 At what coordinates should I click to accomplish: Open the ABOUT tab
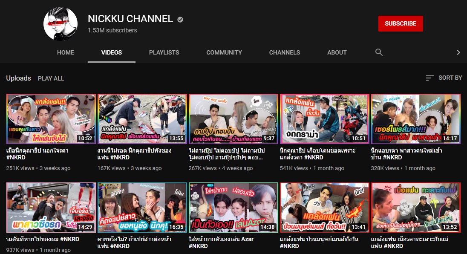(337, 52)
